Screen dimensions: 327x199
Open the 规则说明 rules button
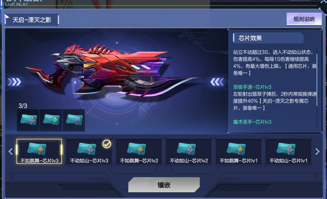304,19
